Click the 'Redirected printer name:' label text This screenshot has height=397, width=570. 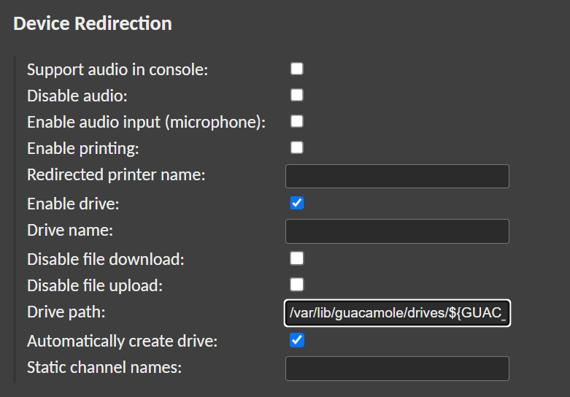116,175
